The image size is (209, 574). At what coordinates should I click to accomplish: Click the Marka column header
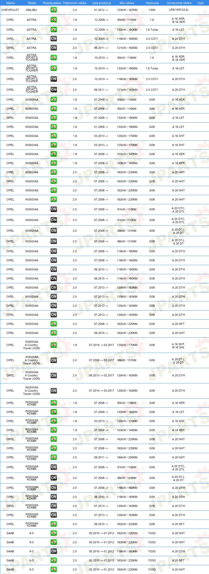tap(10, 3)
